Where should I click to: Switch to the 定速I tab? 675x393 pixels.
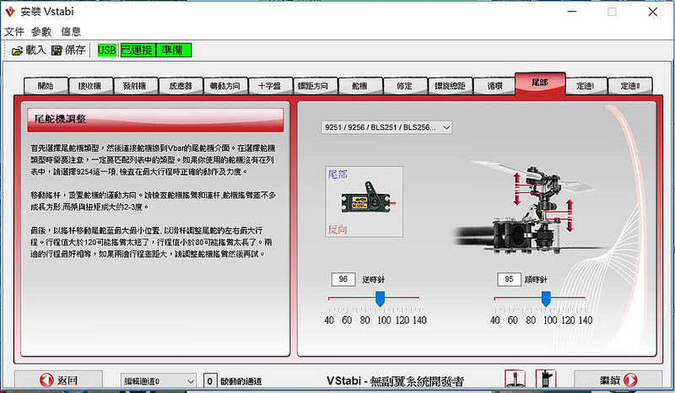pos(586,86)
